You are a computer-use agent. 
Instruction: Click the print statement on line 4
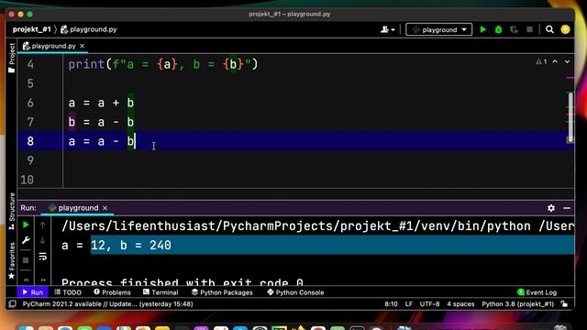click(x=163, y=64)
